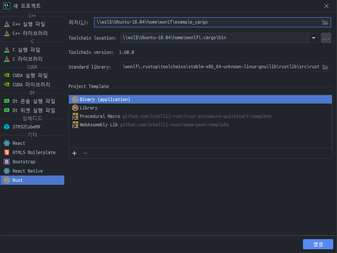Image resolution: width=337 pixels, height=253 pixels.
Task: Browse for project location folder icon
Action: 325,22
